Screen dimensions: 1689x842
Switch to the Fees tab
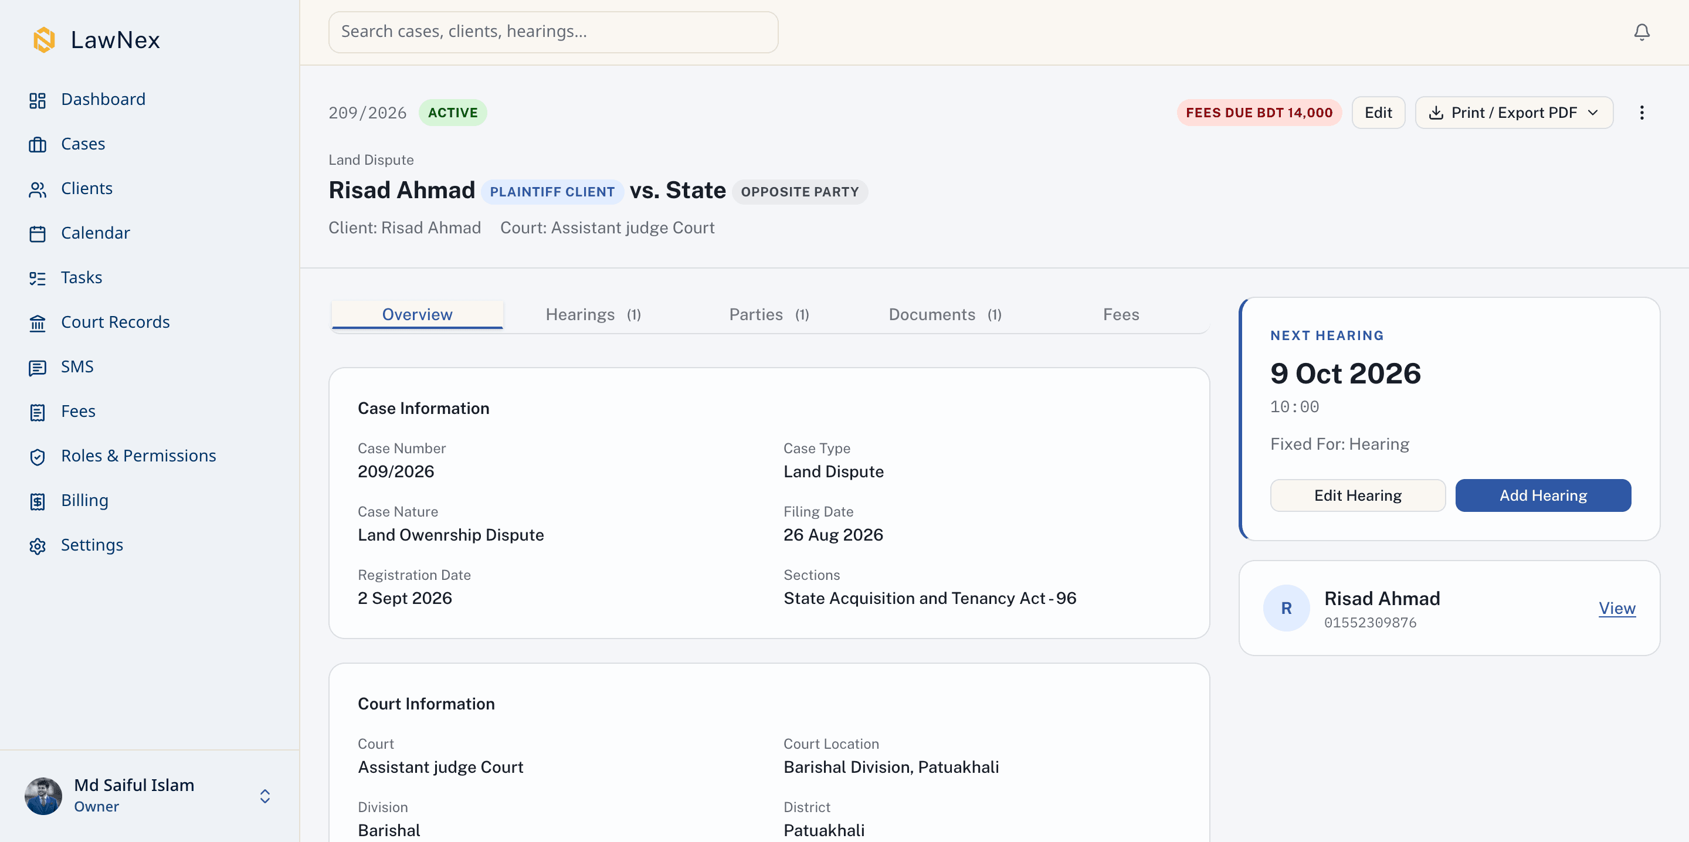click(1121, 314)
